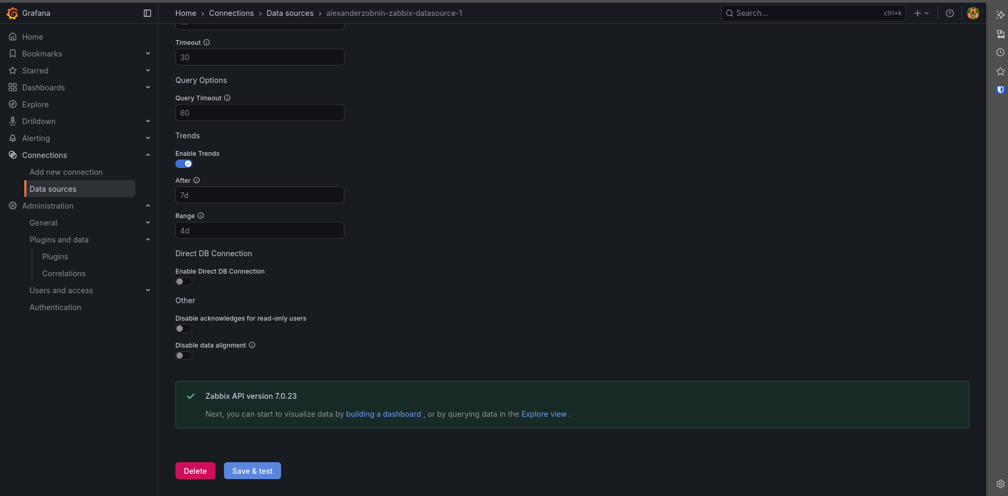Toggle the sidebar dock menu icon

(x=147, y=13)
